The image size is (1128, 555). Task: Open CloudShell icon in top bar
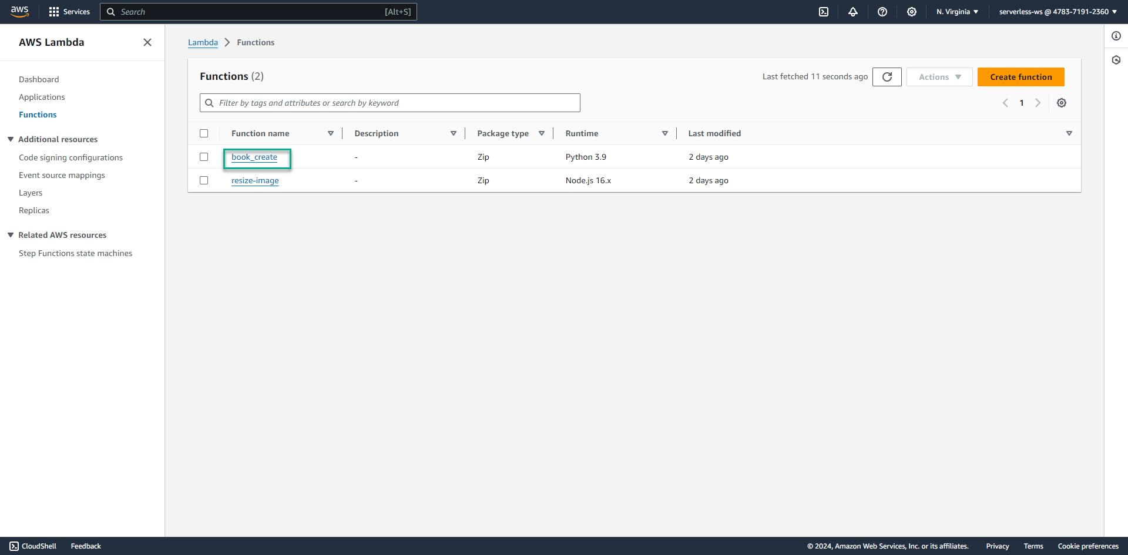[x=824, y=12]
